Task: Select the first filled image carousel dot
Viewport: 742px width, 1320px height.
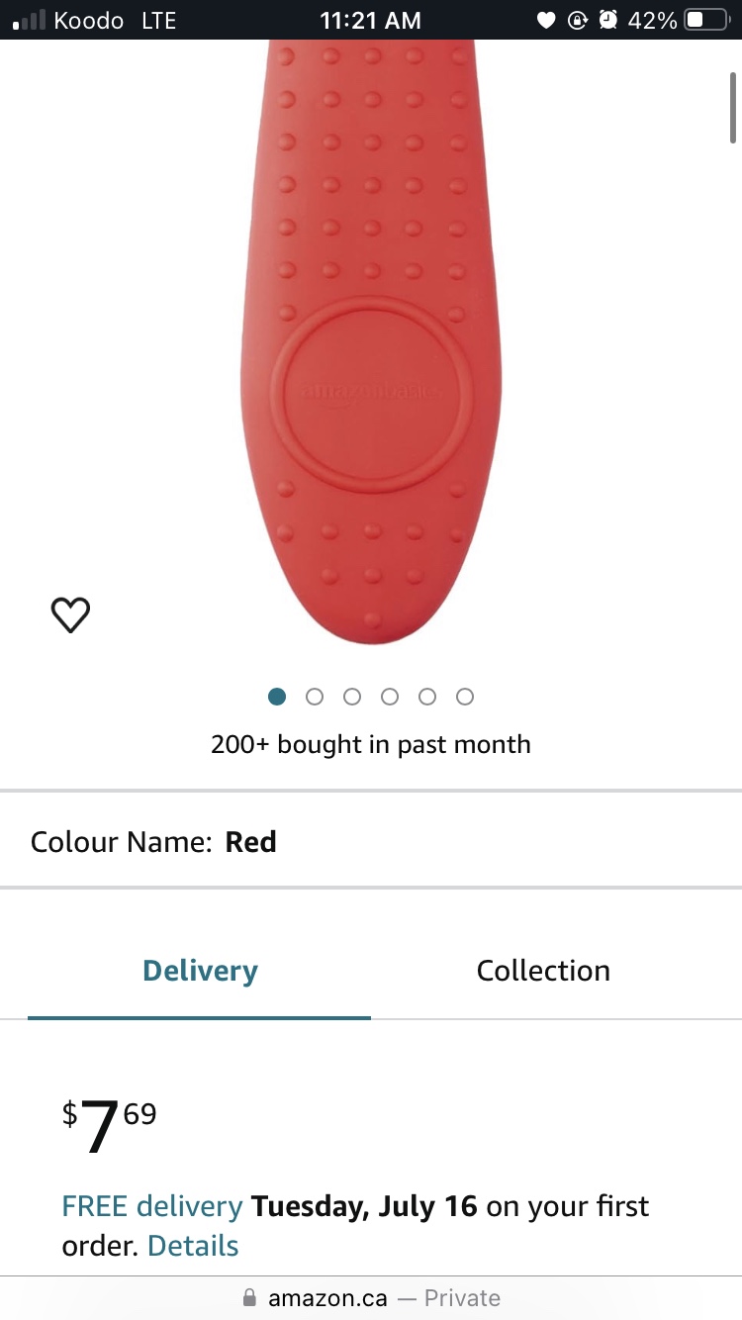Action: coord(277,697)
